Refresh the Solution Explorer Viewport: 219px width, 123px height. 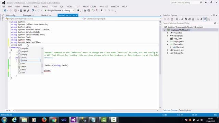tap(186, 19)
